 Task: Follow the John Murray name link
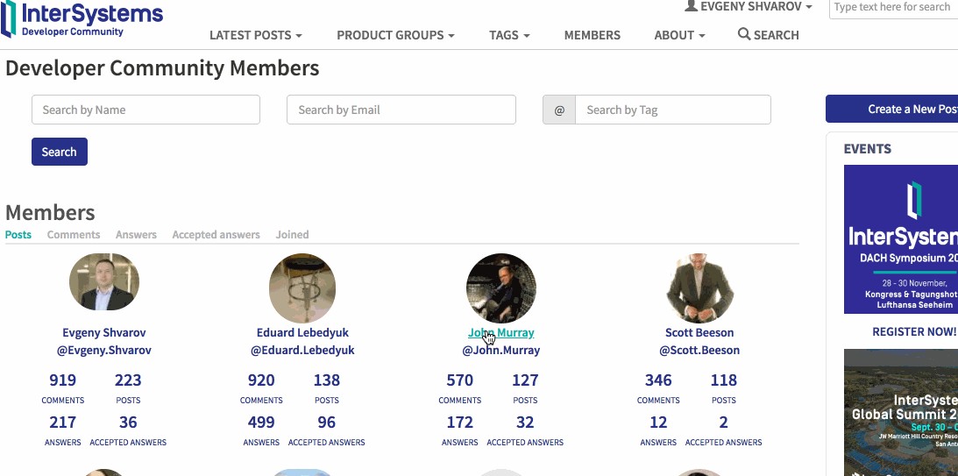(501, 332)
